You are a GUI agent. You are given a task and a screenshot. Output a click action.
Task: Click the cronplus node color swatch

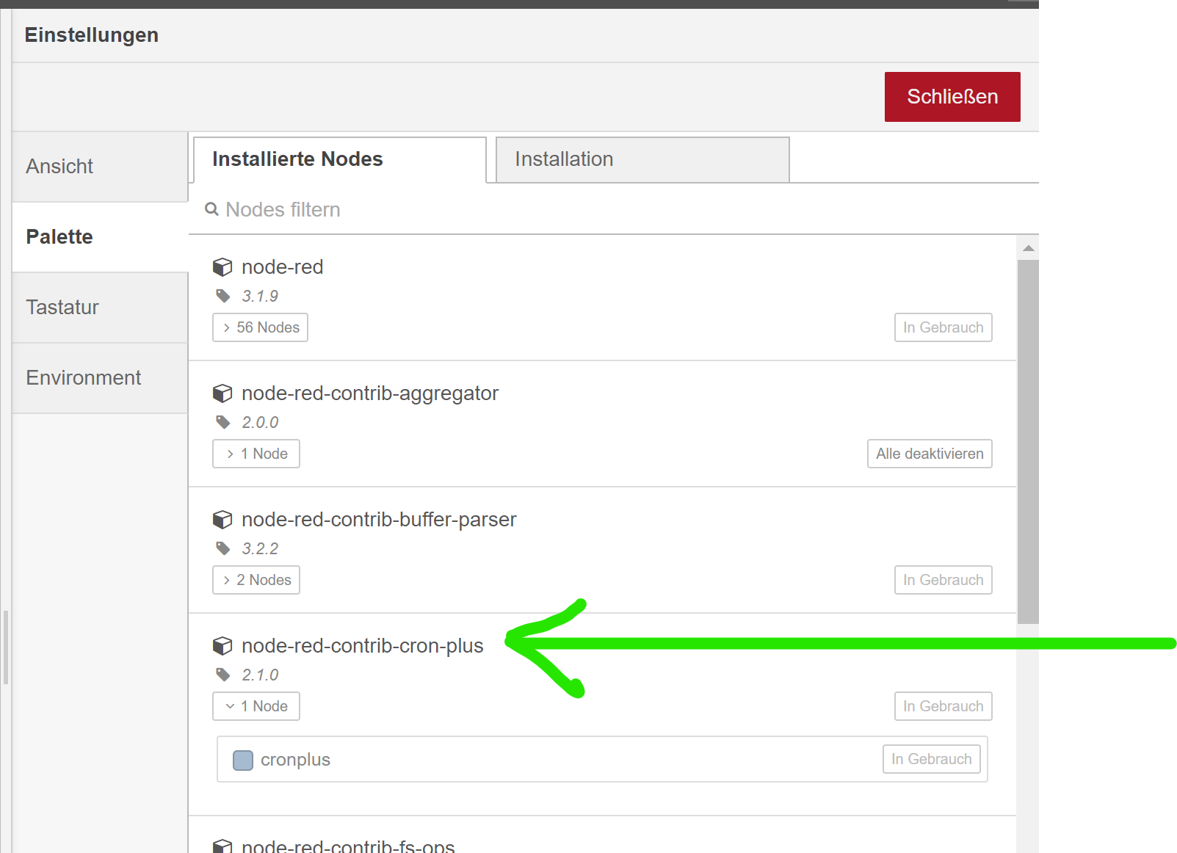pyautogui.click(x=243, y=760)
